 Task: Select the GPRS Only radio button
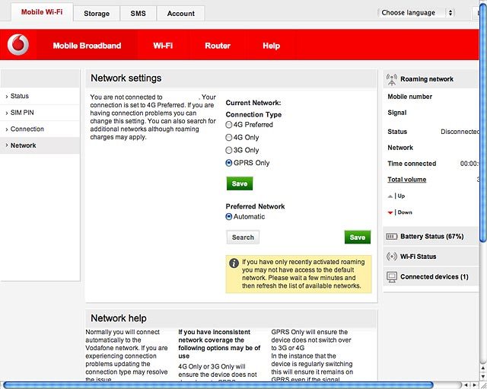(228, 163)
